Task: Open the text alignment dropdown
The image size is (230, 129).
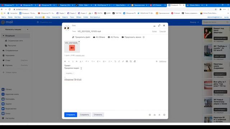Action: 98,61
